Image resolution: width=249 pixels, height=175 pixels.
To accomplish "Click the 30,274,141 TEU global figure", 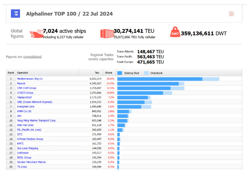I will pos(134,31).
